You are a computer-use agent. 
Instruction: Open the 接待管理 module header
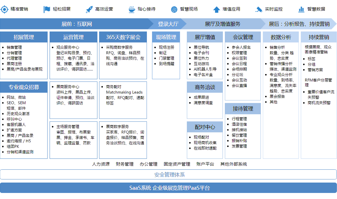click(x=243, y=108)
